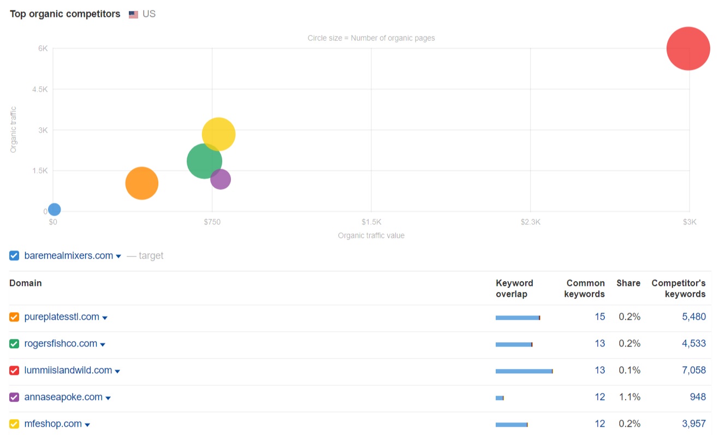719x435 pixels.
Task: Expand the baremealmixers.com dropdown arrow
Action: pos(118,257)
